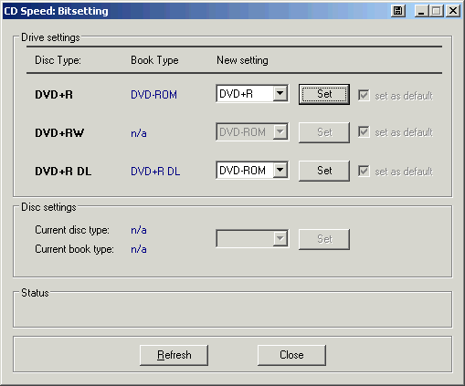Click Set button for DVD+RW row
This screenshot has height=386, width=465.
pyautogui.click(x=324, y=132)
